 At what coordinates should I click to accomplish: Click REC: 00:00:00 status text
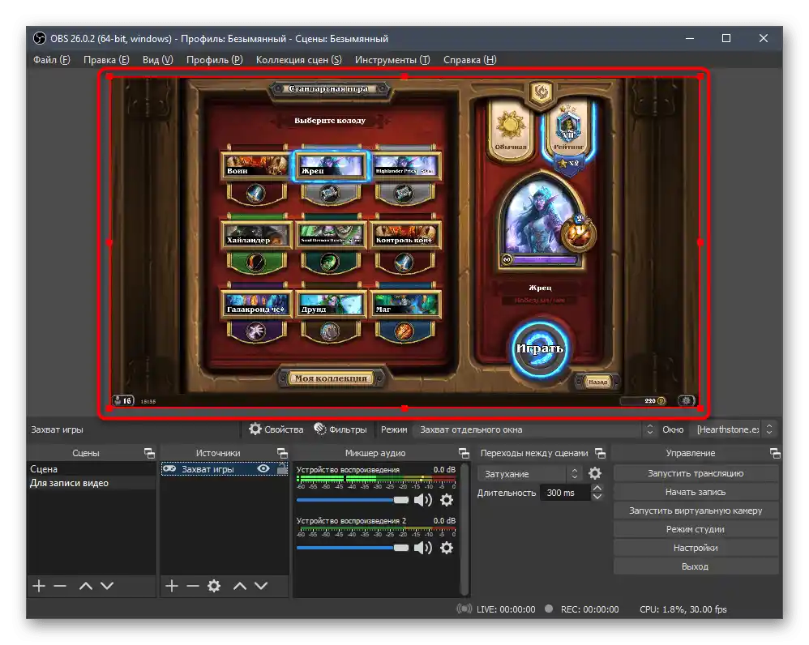coord(589,609)
